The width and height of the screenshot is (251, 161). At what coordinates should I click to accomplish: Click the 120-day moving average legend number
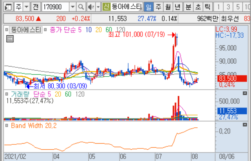coord(120,30)
